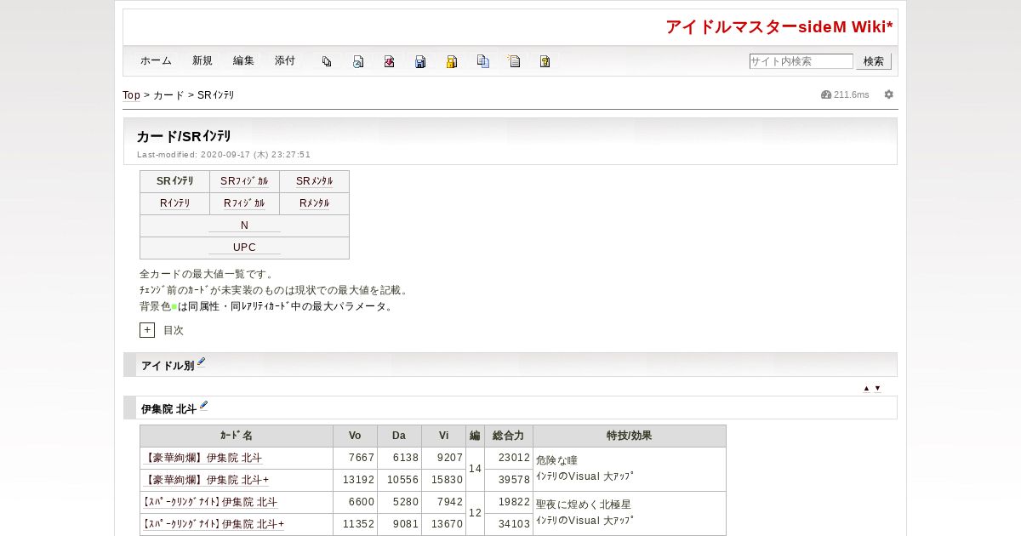Open 【豪華絢爛】伊集院 北斗+ card link
The image size is (1021, 536).
[x=206, y=480]
